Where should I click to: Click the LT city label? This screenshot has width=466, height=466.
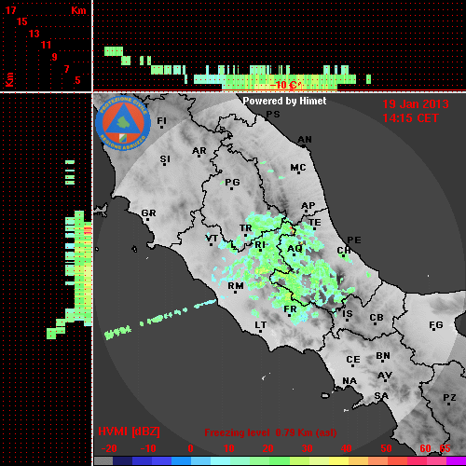pyautogui.click(x=261, y=325)
